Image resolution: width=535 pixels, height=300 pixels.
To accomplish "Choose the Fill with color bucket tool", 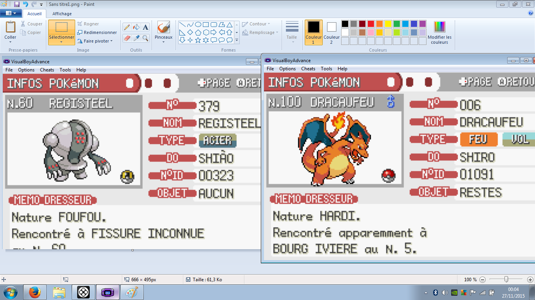I will coord(136,27).
